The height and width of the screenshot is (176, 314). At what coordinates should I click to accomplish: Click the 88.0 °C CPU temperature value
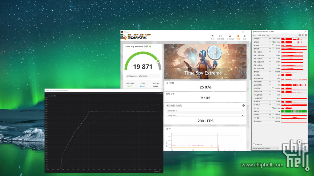278,118
